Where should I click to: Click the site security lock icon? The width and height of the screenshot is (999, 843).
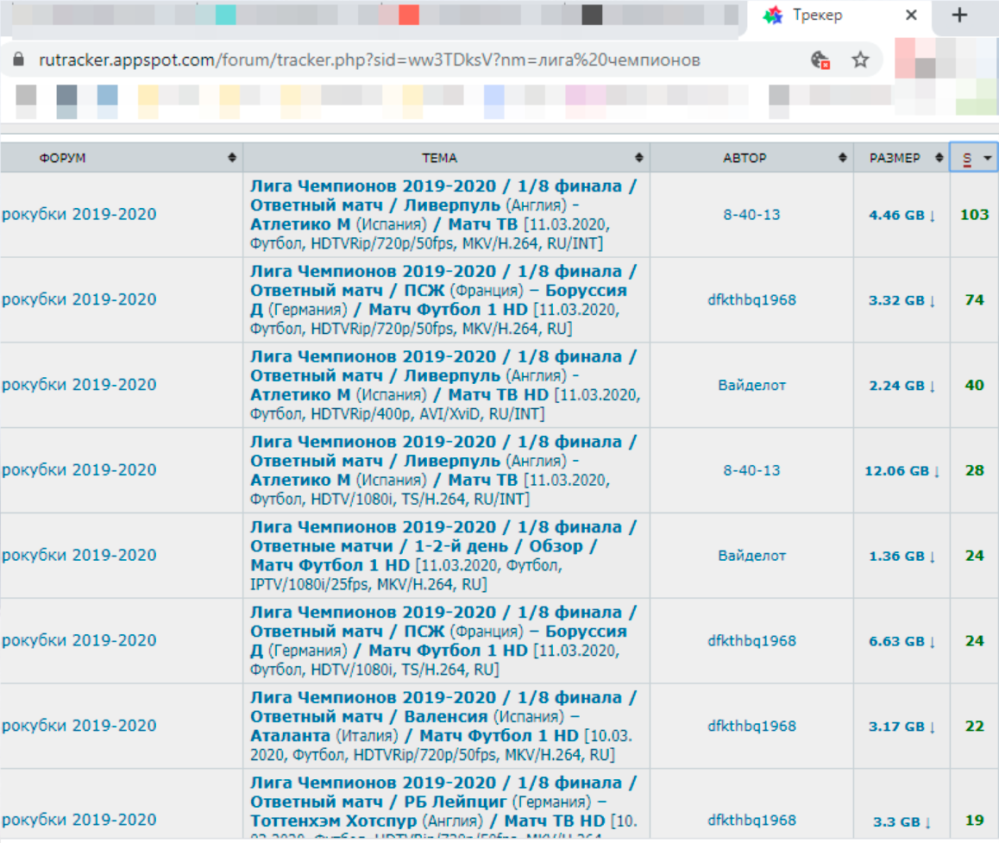18,60
